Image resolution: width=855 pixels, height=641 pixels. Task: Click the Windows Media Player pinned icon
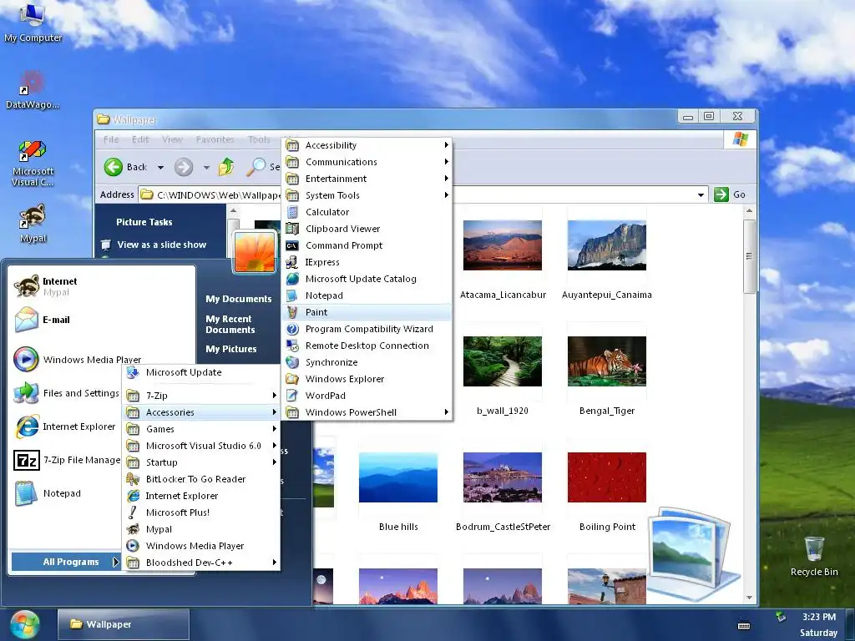(x=26, y=359)
